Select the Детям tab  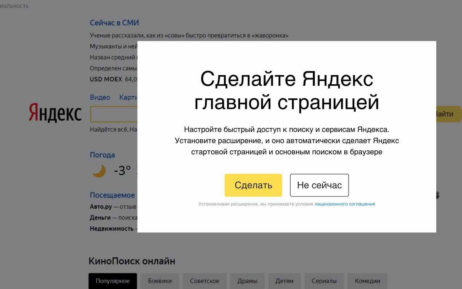[284, 281]
